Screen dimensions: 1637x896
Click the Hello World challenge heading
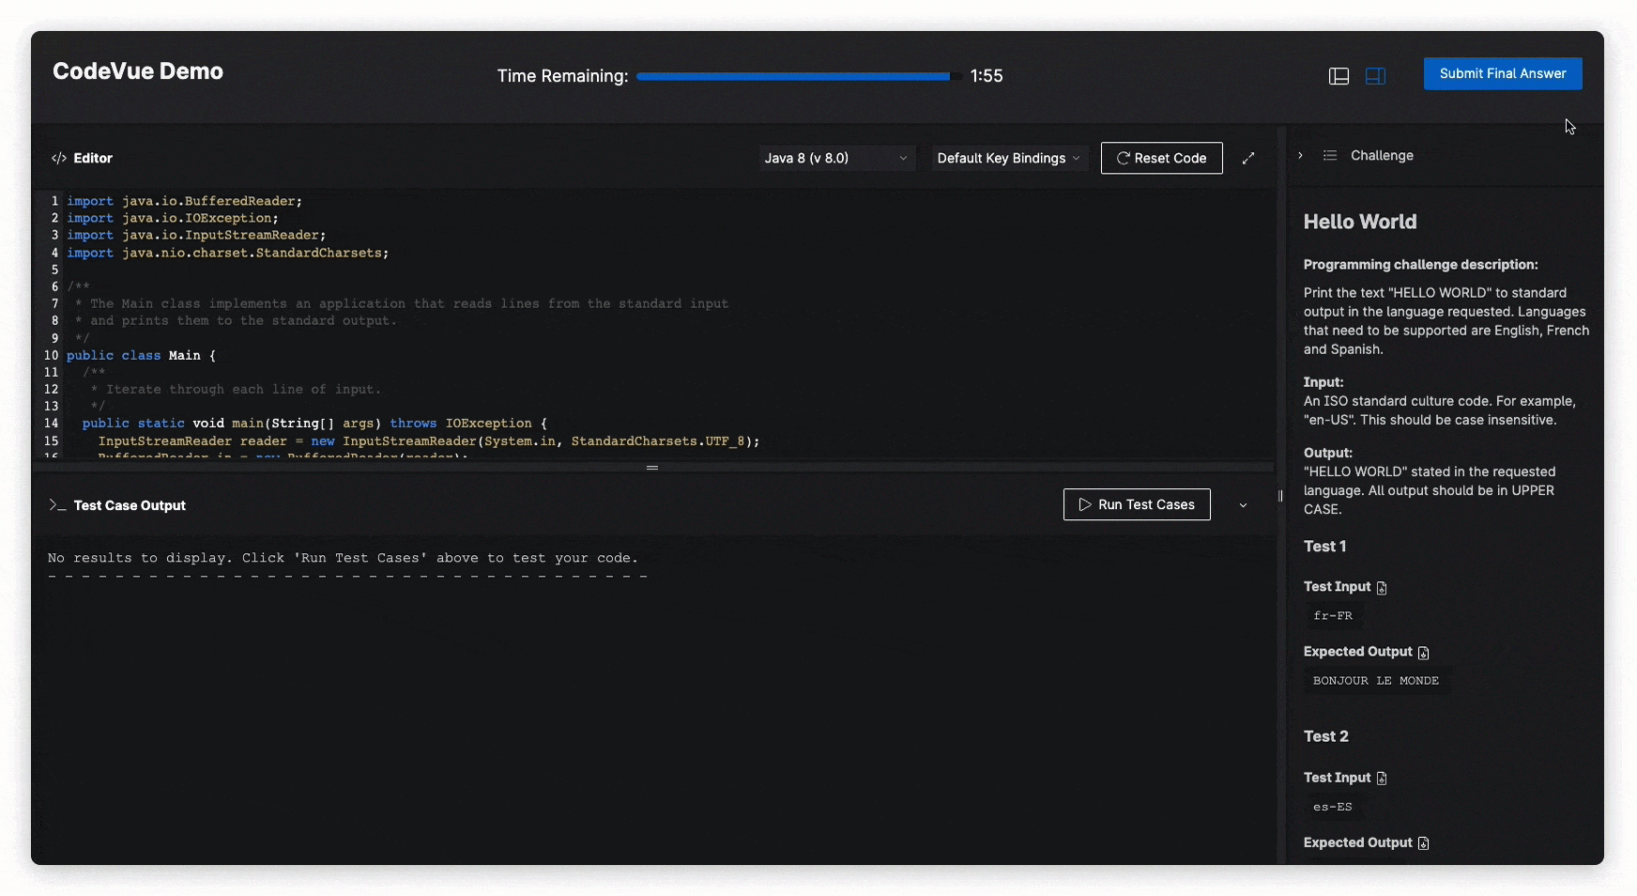[x=1360, y=222]
